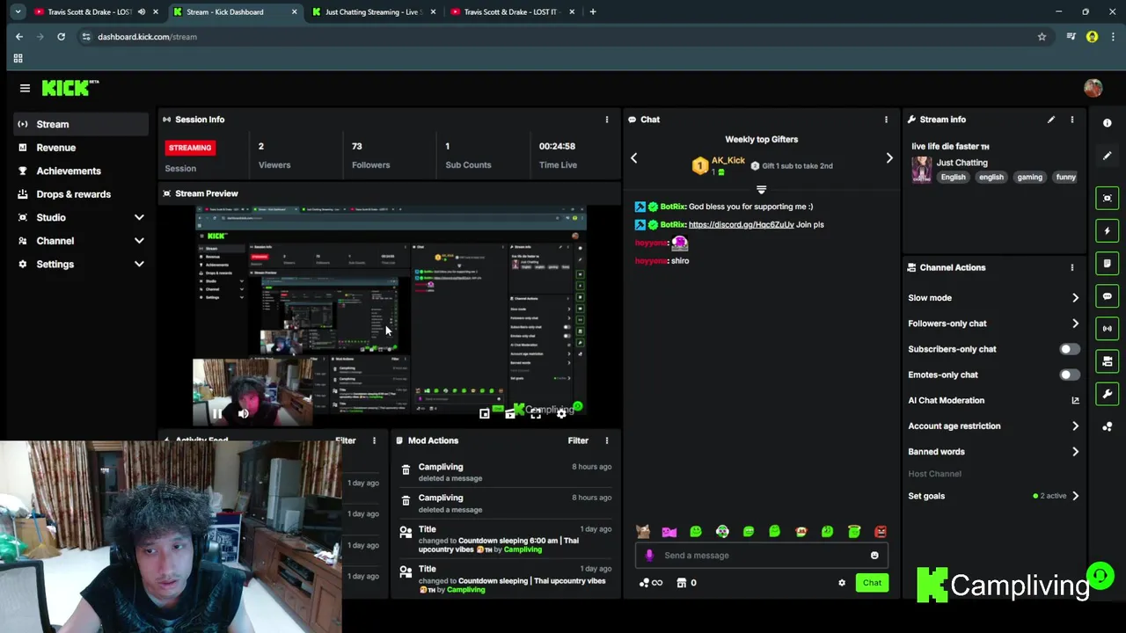Open the Activity Feed three-dot menu
This screenshot has height=633, width=1126.
tap(374, 440)
